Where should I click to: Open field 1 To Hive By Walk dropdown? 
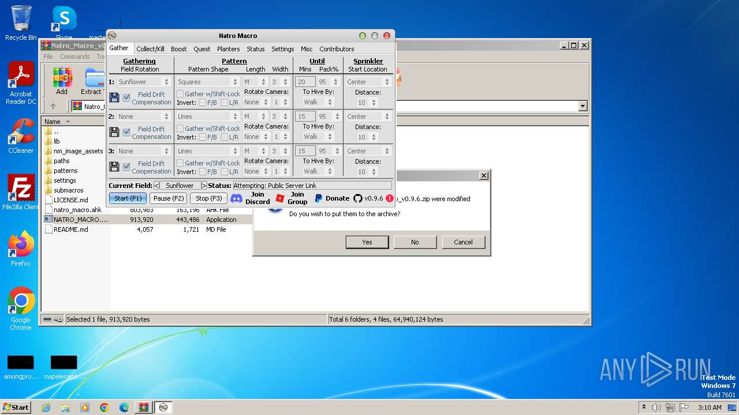318,103
